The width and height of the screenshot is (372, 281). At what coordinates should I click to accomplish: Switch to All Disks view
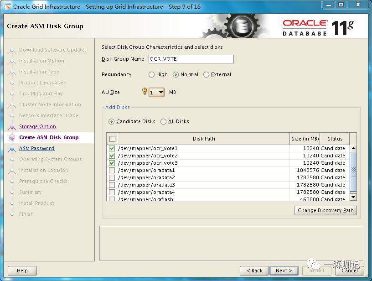[164, 122]
